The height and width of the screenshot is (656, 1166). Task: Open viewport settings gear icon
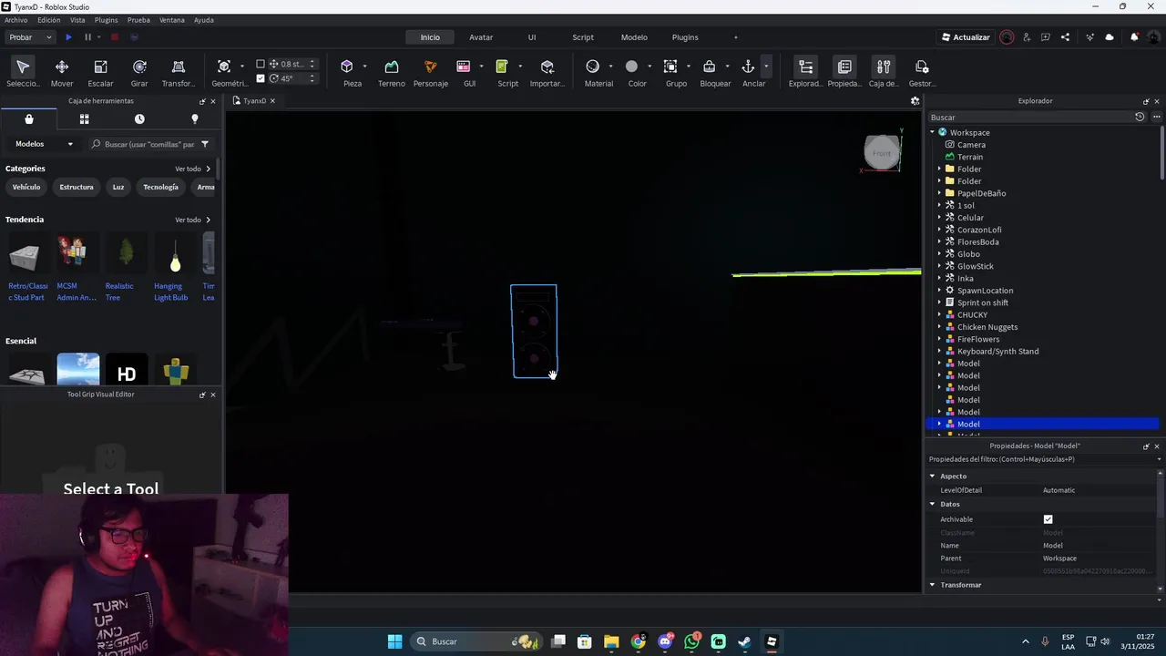(x=915, y=101)
